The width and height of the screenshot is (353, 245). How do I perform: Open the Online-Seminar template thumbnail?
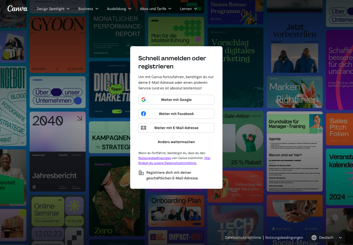[58, 220]
